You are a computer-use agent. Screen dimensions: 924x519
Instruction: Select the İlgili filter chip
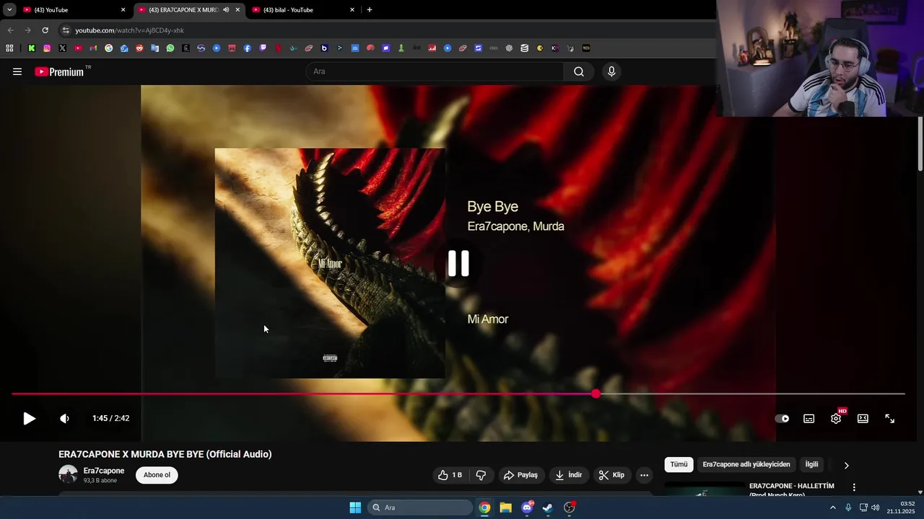[812, 464]
